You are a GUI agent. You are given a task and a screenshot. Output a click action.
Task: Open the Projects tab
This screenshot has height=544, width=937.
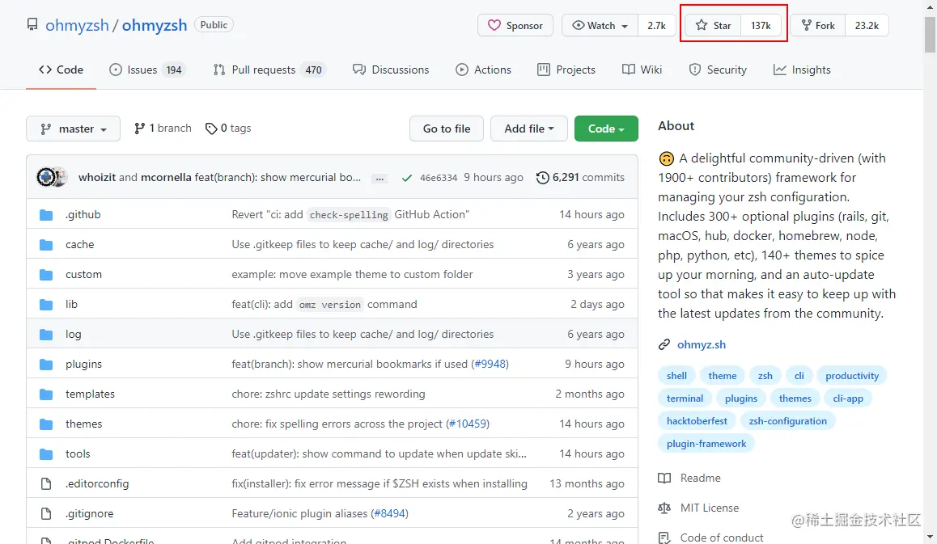pos(566,70)
